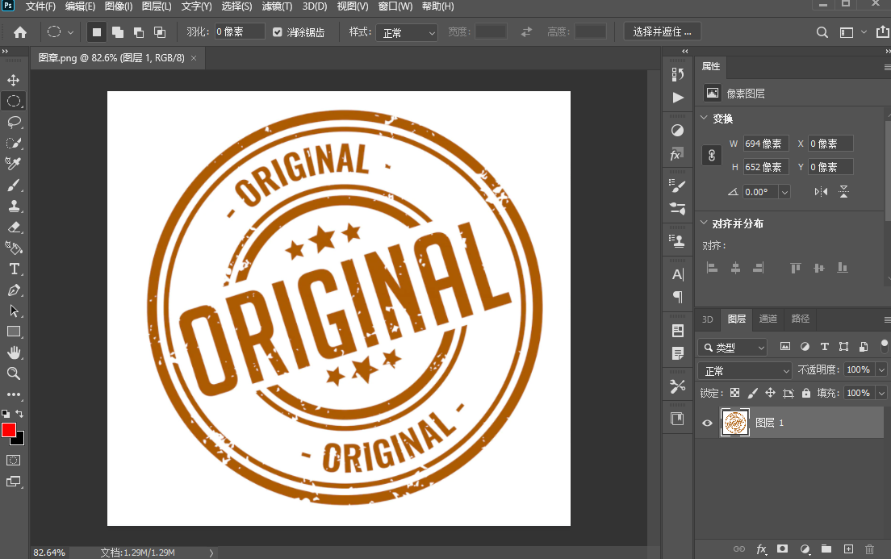The width and height of the screenshot is (891, 559).
Task: Click the share icon at top right
Action: 882,31
